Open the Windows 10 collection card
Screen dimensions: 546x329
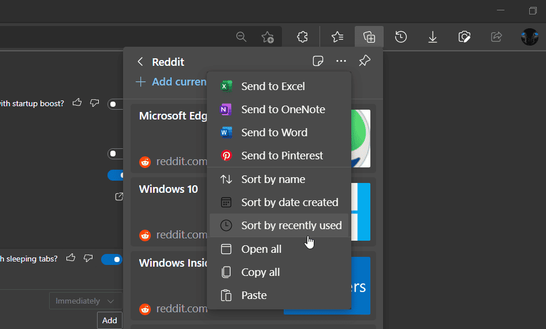pos(169,212)
